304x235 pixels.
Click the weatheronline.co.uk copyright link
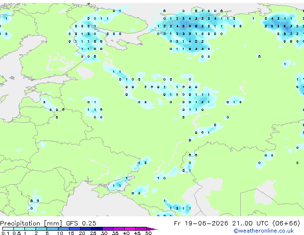tap(264, 231)
